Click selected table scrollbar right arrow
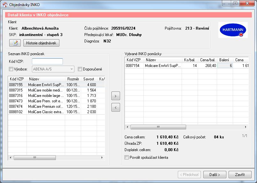Image resolution: width=257 pixels, height=183 pixels. point(246,127)
